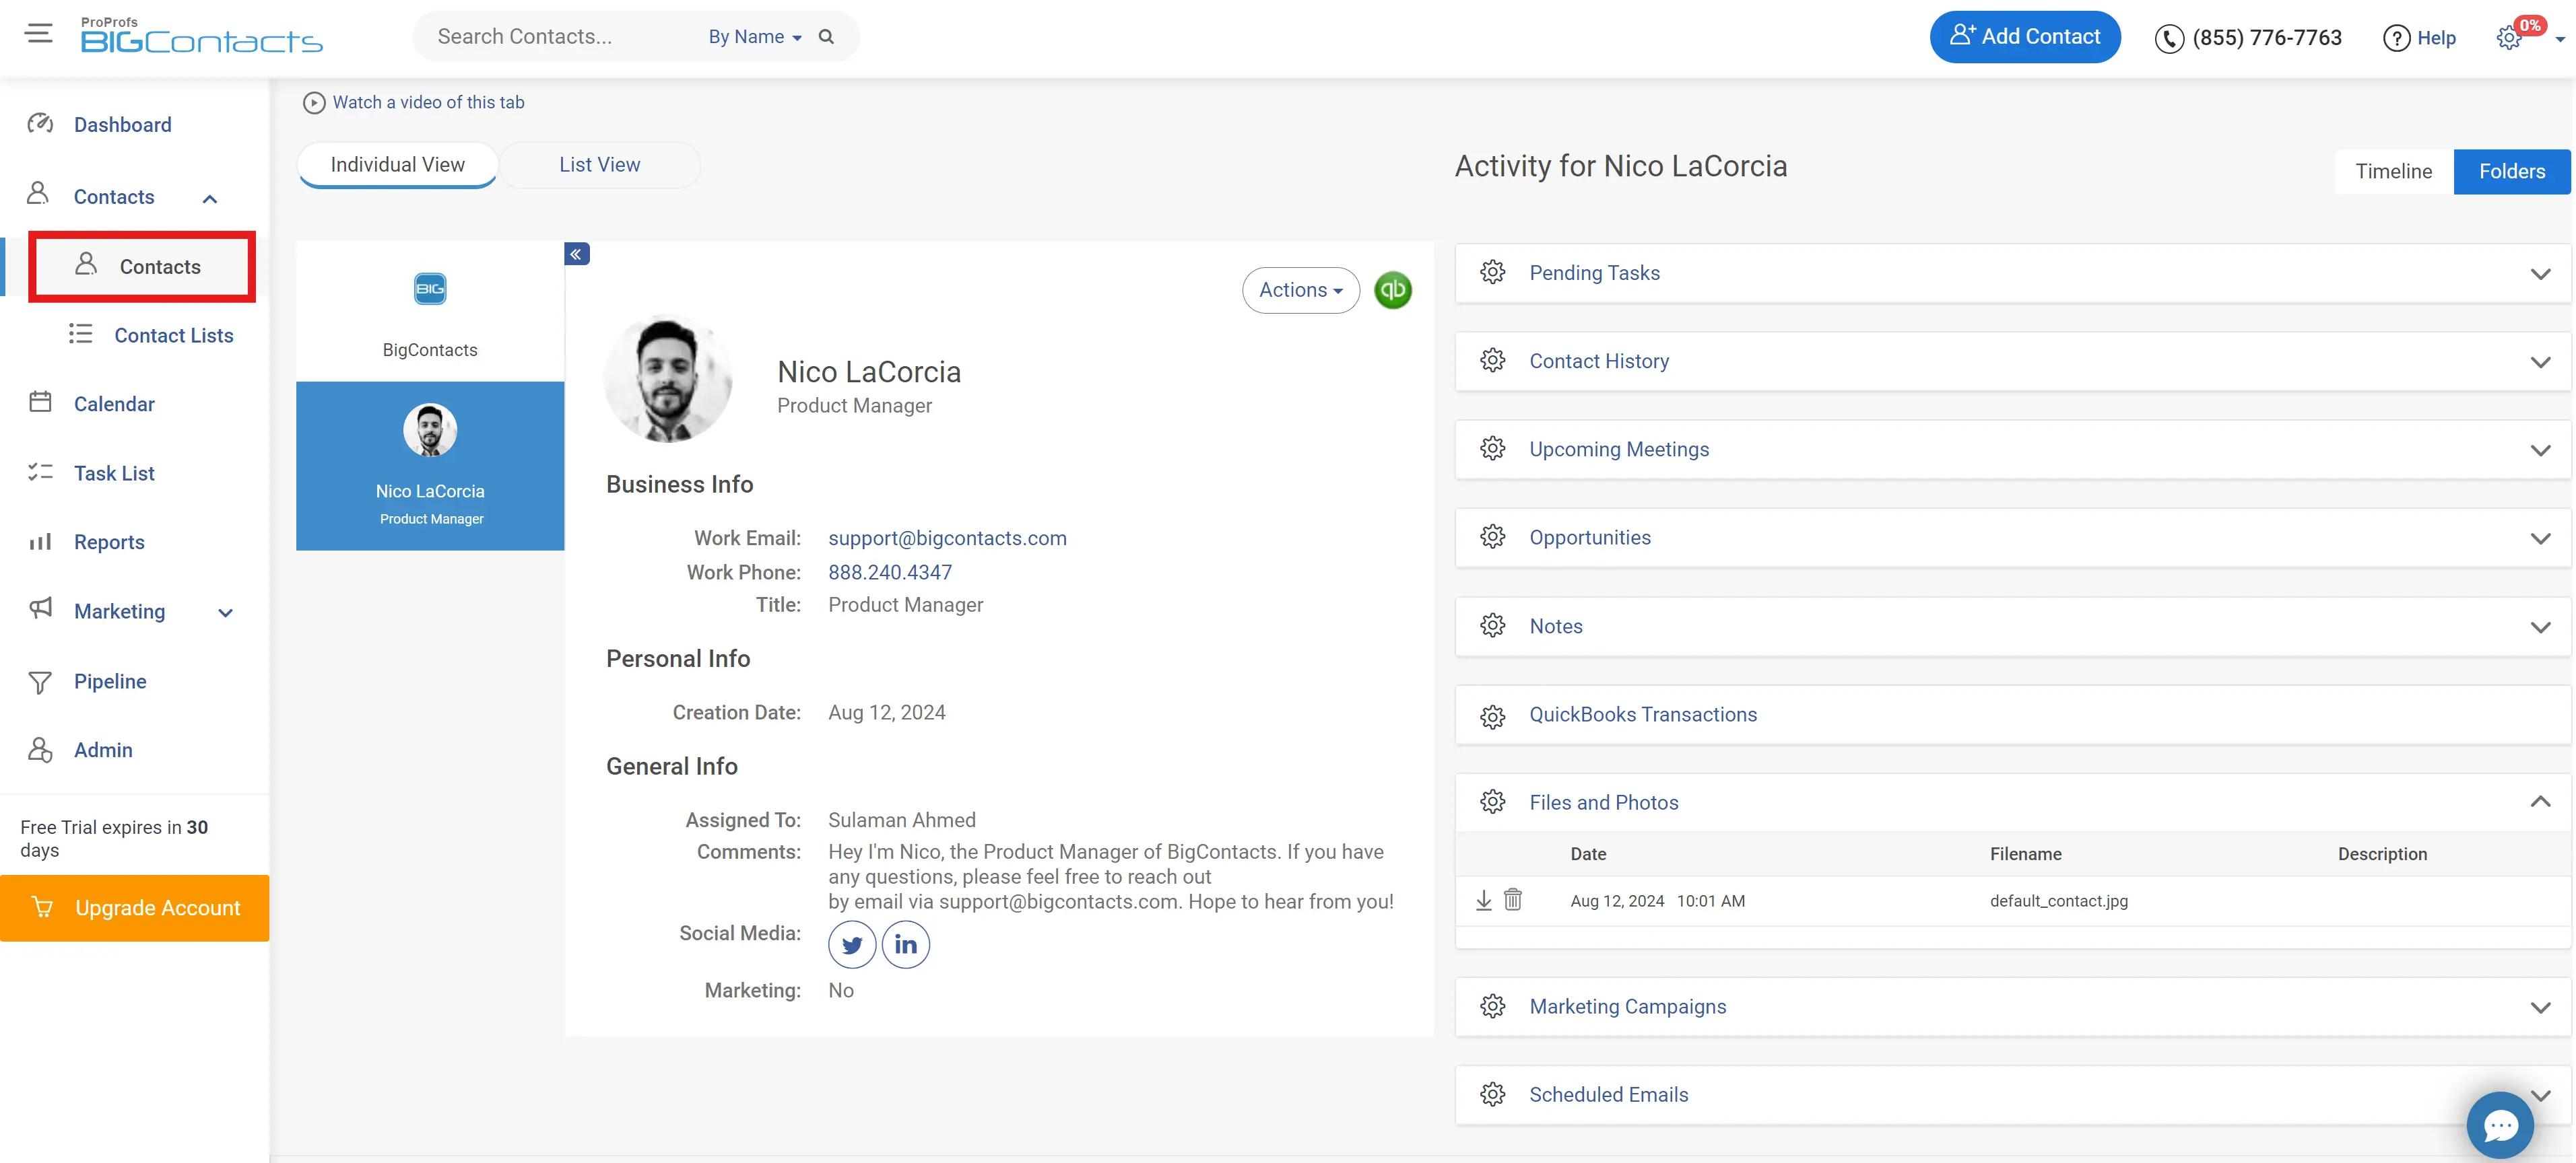Open the By Name search filter dropdown

(x=754, y=37)
